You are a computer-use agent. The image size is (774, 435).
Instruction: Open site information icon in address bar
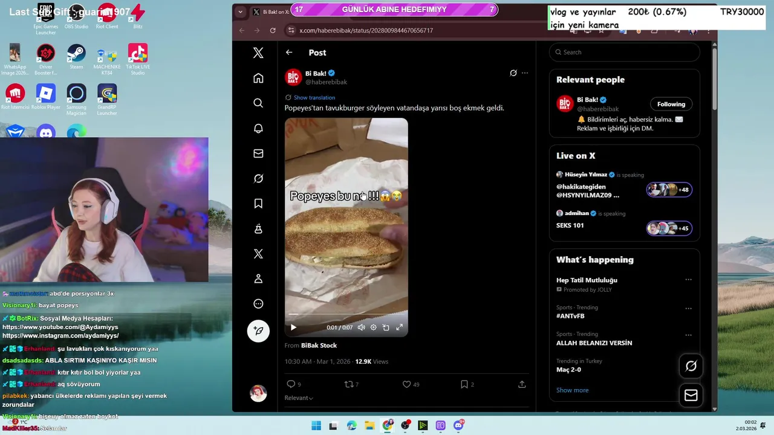tap(291, 30)
